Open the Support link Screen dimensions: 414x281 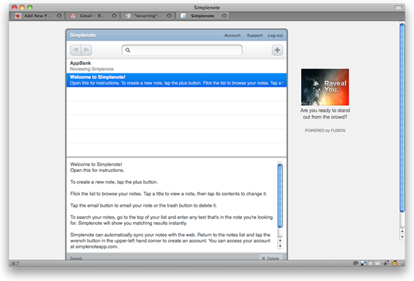click(255, 35)
